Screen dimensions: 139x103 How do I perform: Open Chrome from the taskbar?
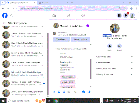(x=56, y=101)
